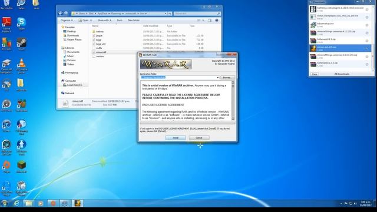Open the Organize menu in Explorer
The height and width of the screenshot is (212, 377).
[x=67, y=21]
